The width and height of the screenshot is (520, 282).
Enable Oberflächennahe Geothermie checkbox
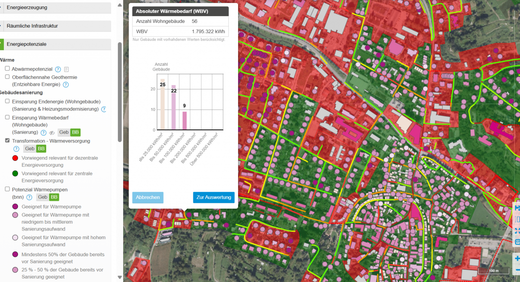pyautogui.click(x=7, y=77)
